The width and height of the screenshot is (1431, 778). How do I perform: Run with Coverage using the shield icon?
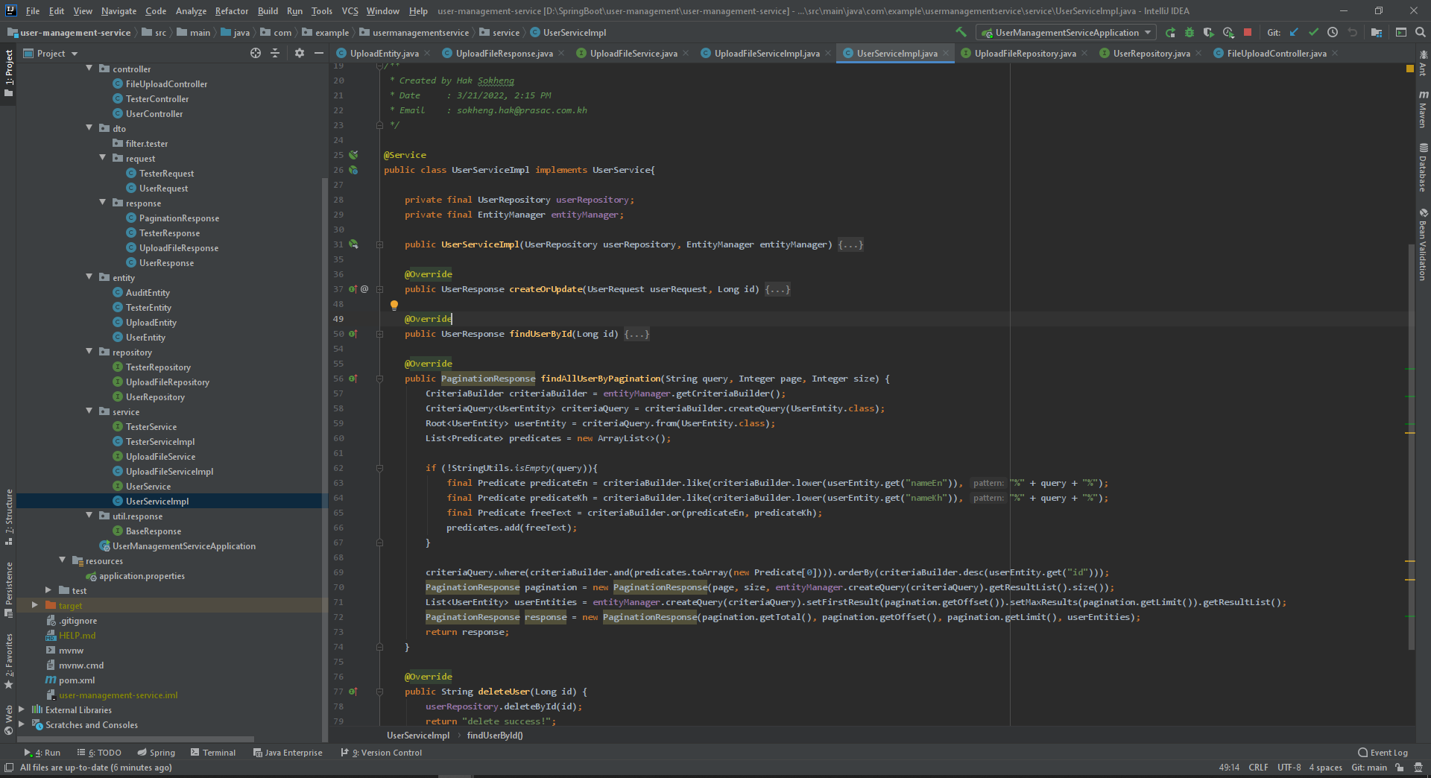tap(1209, 32)
